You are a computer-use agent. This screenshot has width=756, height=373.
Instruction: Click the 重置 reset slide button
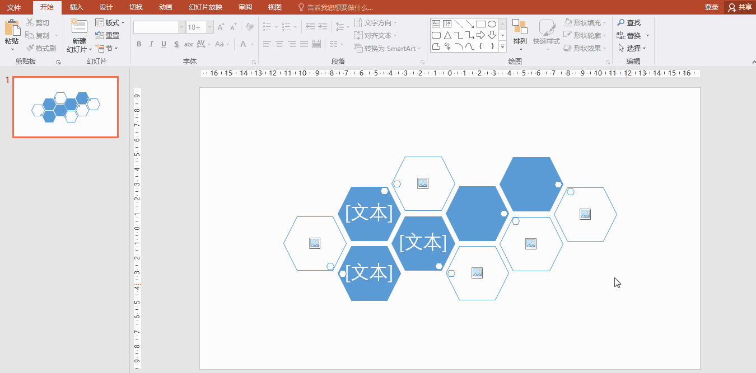click(x=108, y=35)
